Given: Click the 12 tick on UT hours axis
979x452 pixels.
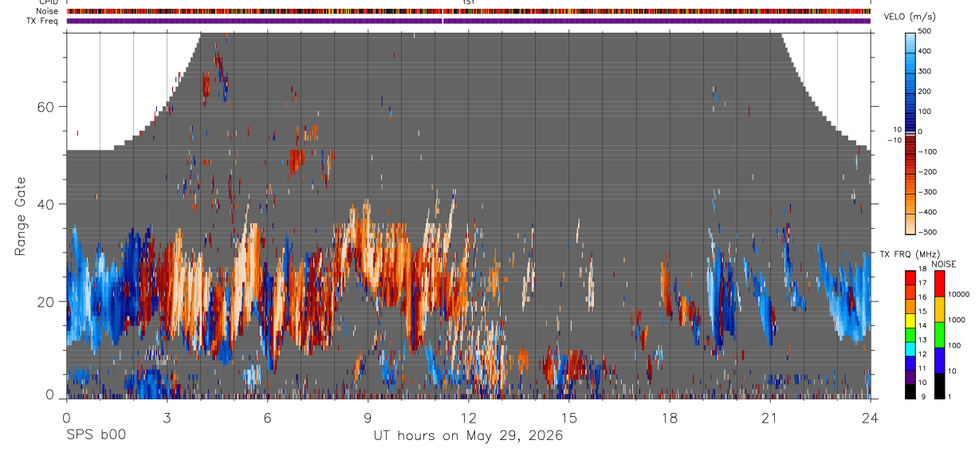Looking at the screenshot, I should pyautogui.click(x=469, y=417).
